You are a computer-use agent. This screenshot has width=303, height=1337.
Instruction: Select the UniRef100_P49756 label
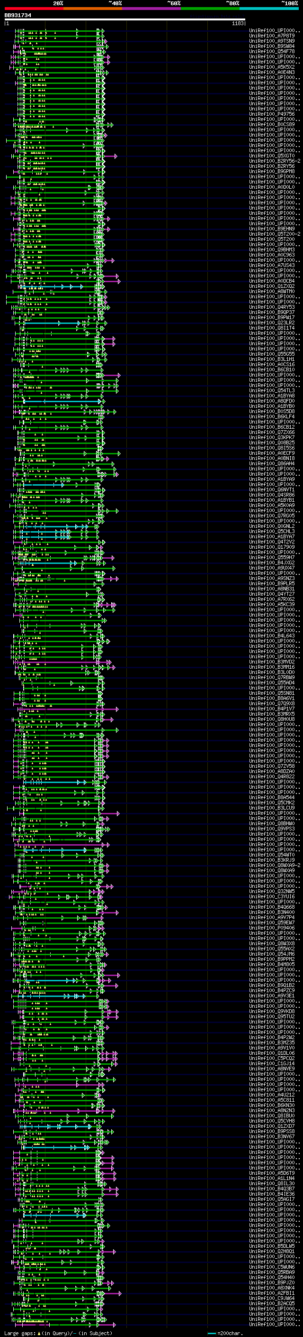[272, 114]
